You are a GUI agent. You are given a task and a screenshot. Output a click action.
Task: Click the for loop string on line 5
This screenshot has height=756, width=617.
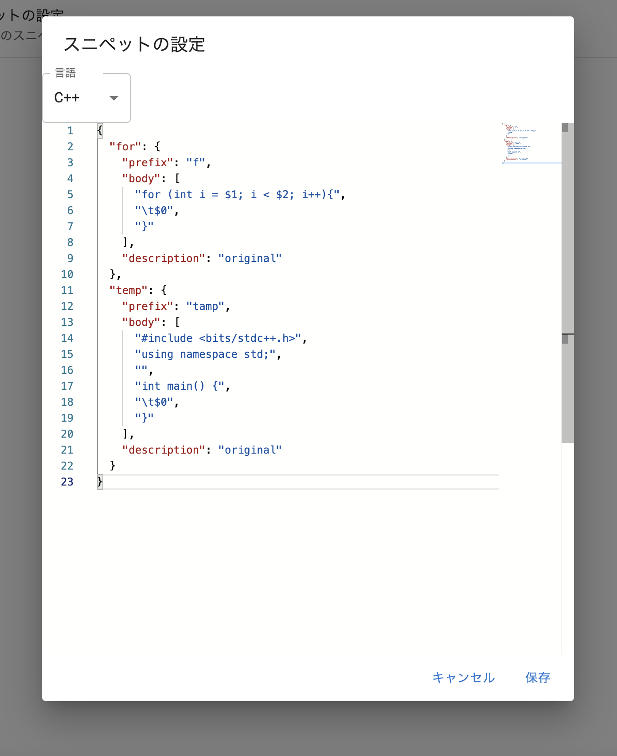click(x=237, y=195)
